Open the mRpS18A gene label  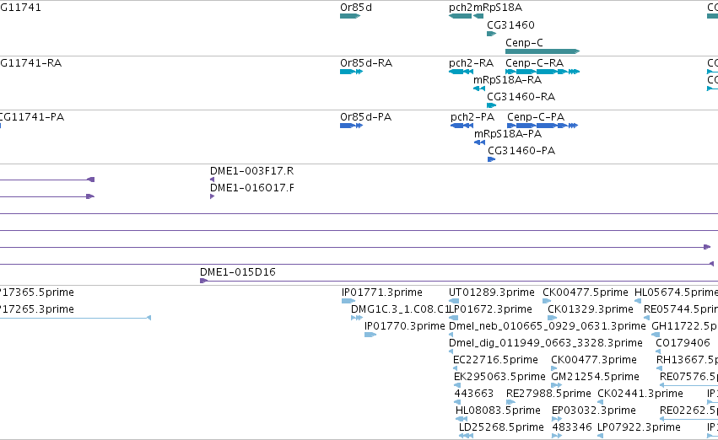[x=498, y=8]
